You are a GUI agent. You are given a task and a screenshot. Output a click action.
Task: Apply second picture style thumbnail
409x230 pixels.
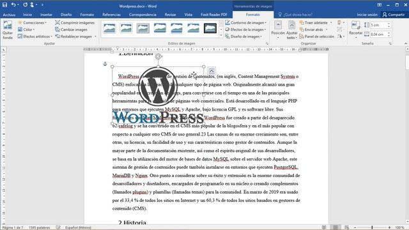pos(127,28)
